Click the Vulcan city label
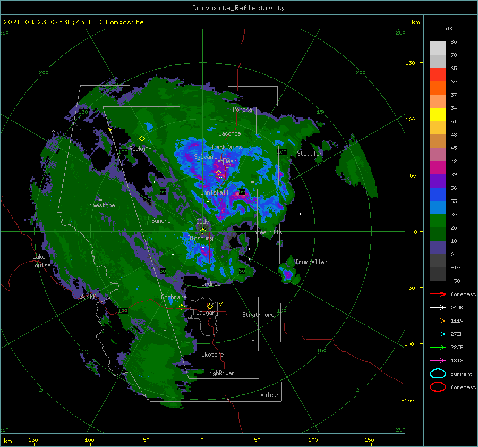The height and width of the screenshot is (447, 478). (270, 395)
